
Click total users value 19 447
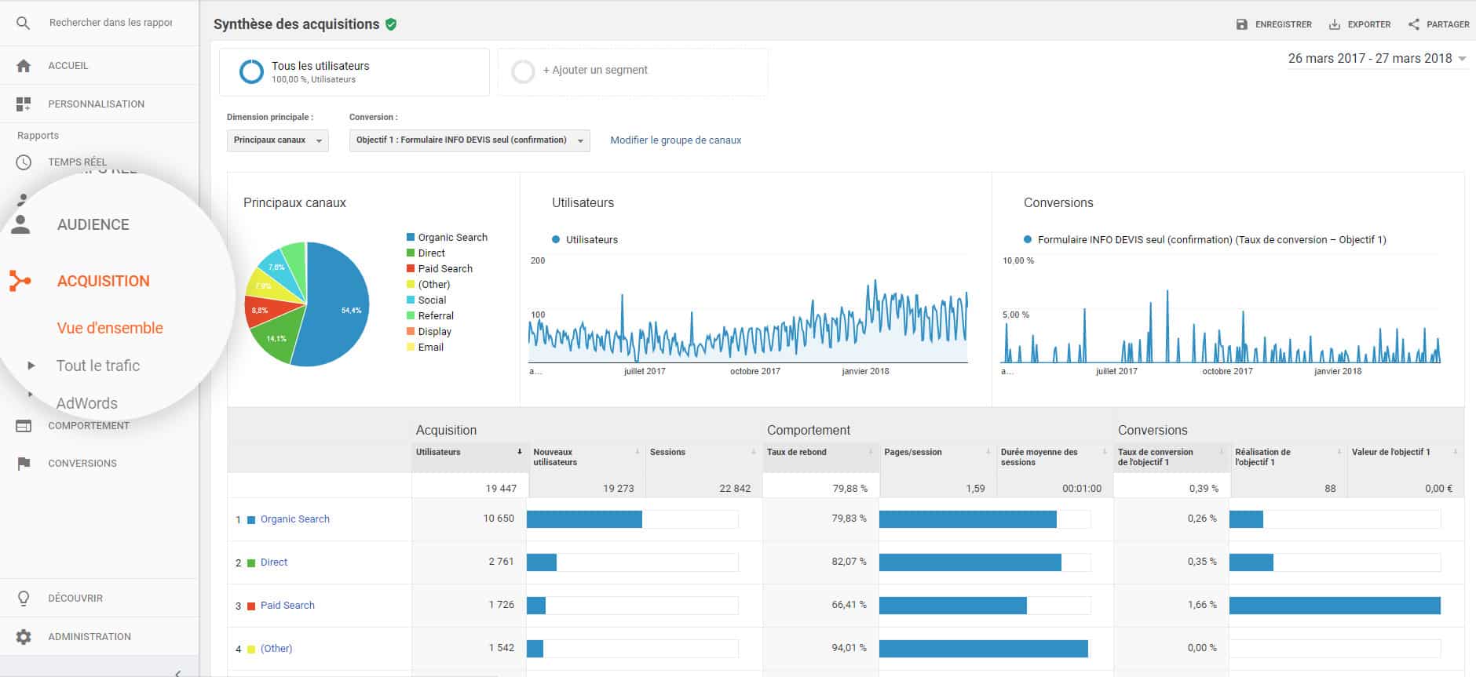(501, 489)
